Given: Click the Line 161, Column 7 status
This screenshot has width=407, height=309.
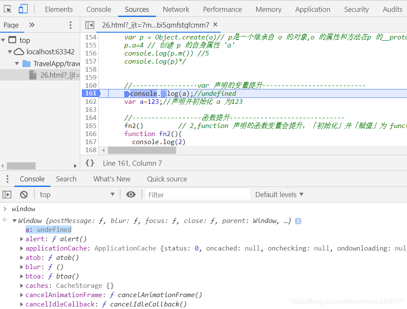Looking at the screenshot, I should point(132,163).
